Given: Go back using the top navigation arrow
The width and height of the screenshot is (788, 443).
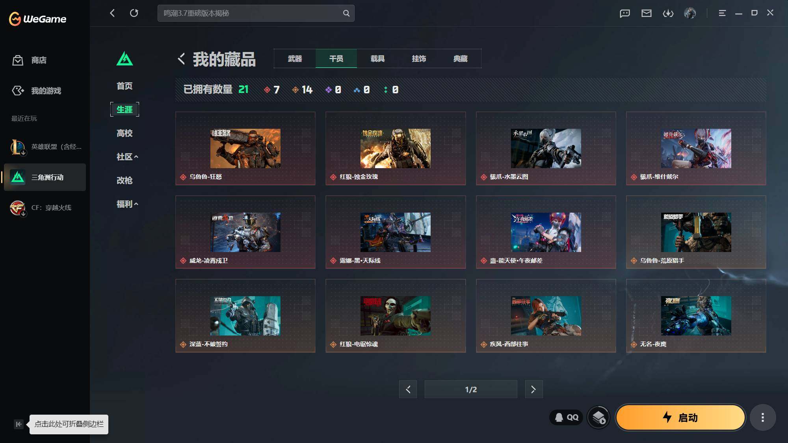Looking at the screenshot, I should (112, 13).
